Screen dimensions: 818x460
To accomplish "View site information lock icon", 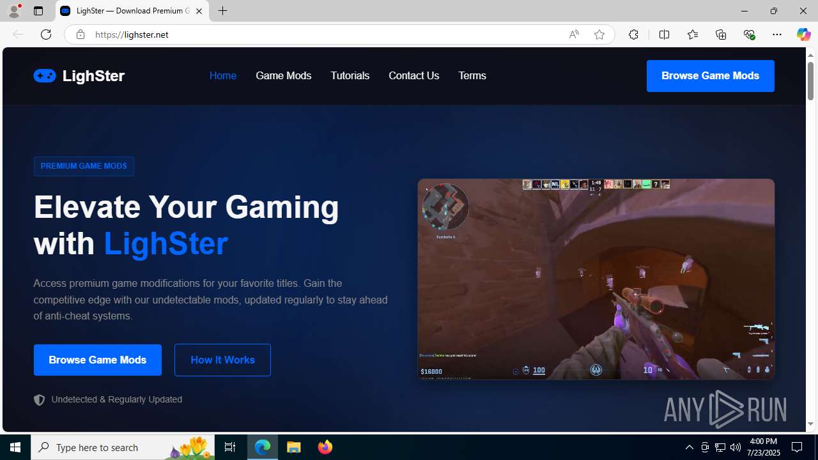I will tap(80, 34).
